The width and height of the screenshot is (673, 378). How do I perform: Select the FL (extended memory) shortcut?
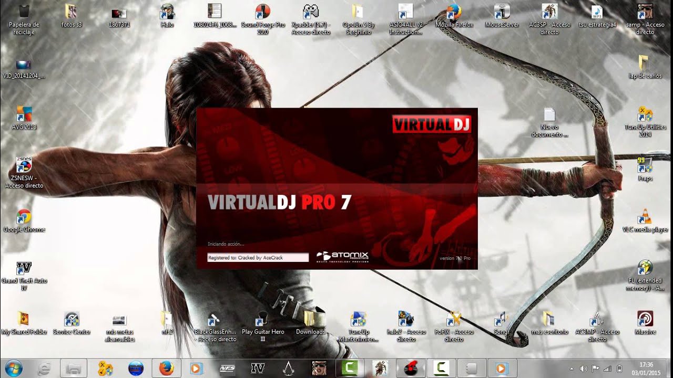pos(645,275)
